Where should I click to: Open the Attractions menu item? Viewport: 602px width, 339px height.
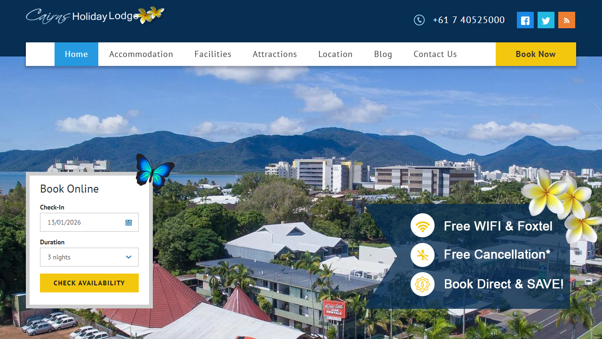[275, 54]
